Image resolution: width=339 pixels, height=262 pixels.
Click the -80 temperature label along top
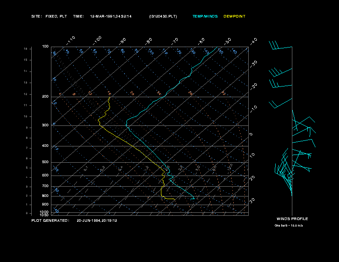(149, 41)
